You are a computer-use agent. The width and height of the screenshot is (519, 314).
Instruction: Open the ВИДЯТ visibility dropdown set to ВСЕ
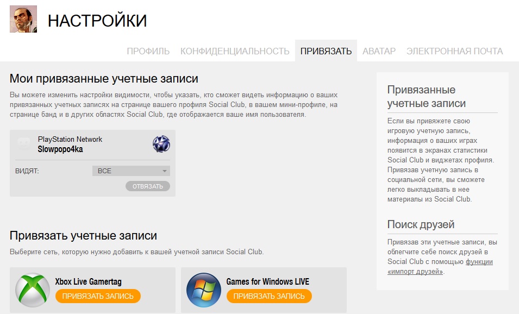point(131,171)
